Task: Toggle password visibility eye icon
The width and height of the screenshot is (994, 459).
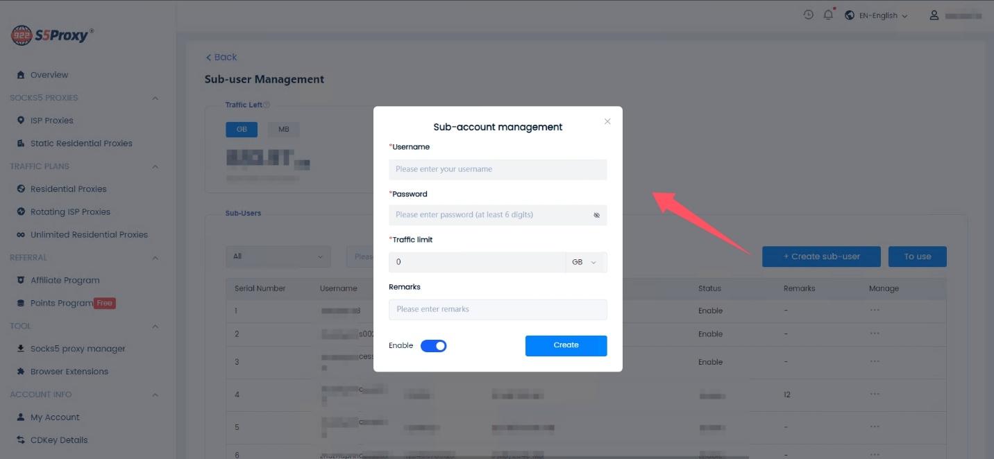Action: pyautogui.click(x=596, y=215)
